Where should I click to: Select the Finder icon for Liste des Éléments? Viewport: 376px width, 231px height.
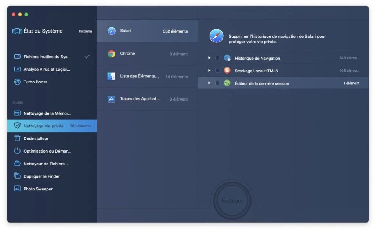[x=111, y=76]
